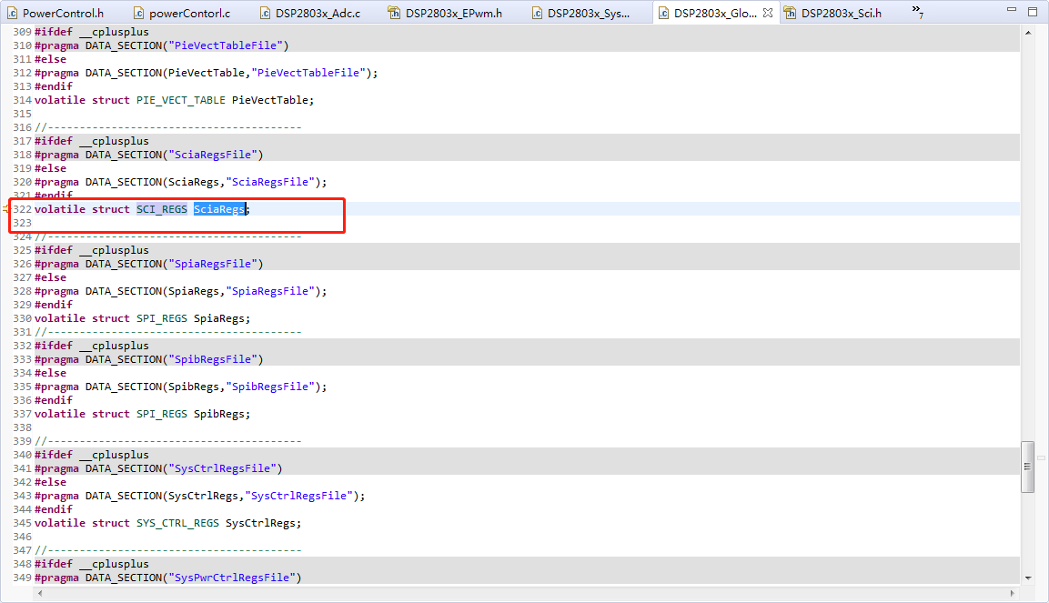Select the highlighted SciaRegs text on line 322
The height and width of the screenshot is (603, 1049).
click(219, 208)
